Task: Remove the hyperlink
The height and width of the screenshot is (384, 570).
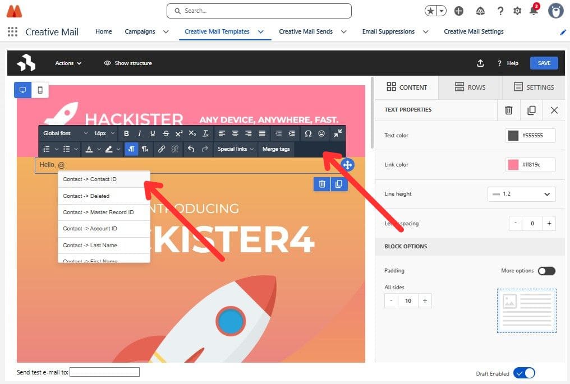Action: 175,149
